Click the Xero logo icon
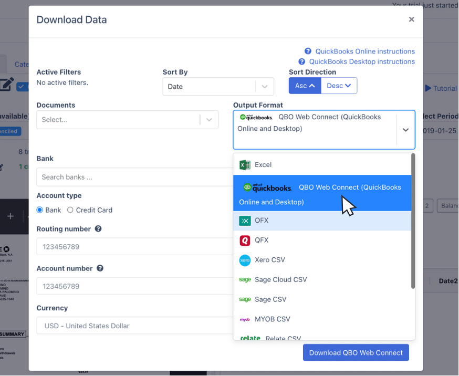The image size is (459, 376). click(x=245, y=260)
